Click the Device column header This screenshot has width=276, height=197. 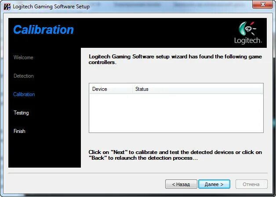tap(111, 89)
